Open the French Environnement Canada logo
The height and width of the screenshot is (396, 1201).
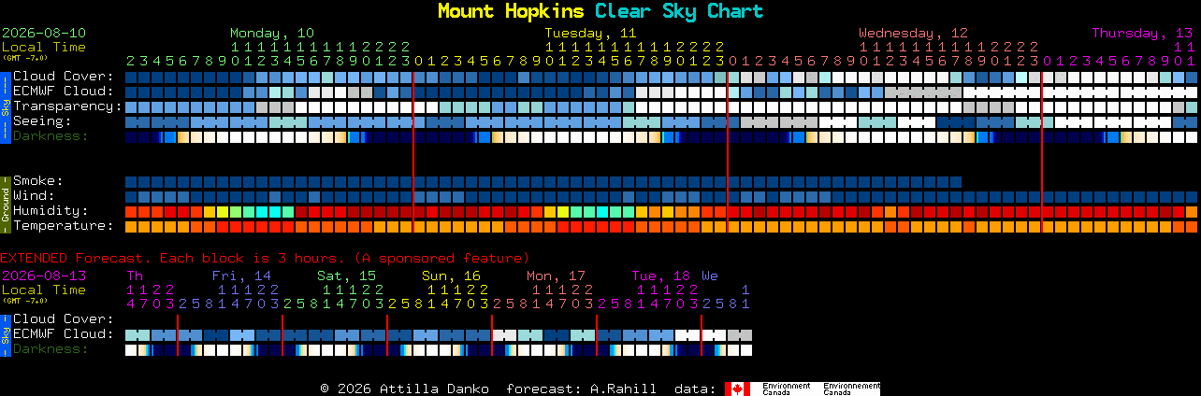tap(851, 389)
